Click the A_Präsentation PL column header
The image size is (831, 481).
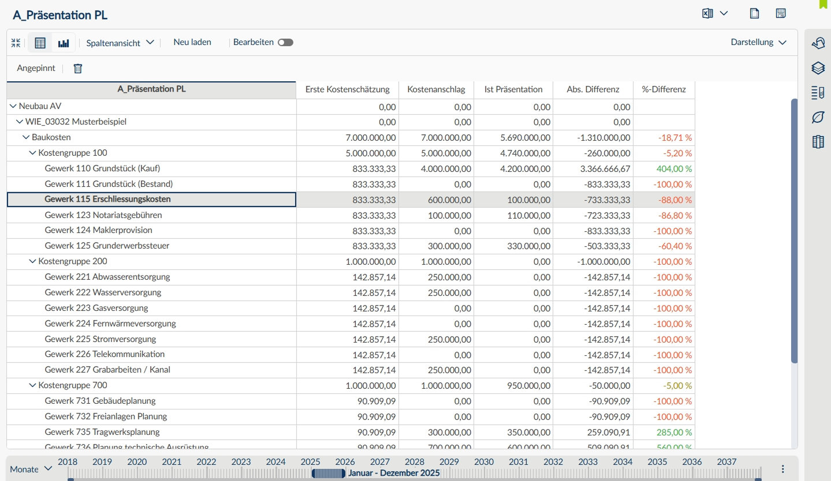151,89
